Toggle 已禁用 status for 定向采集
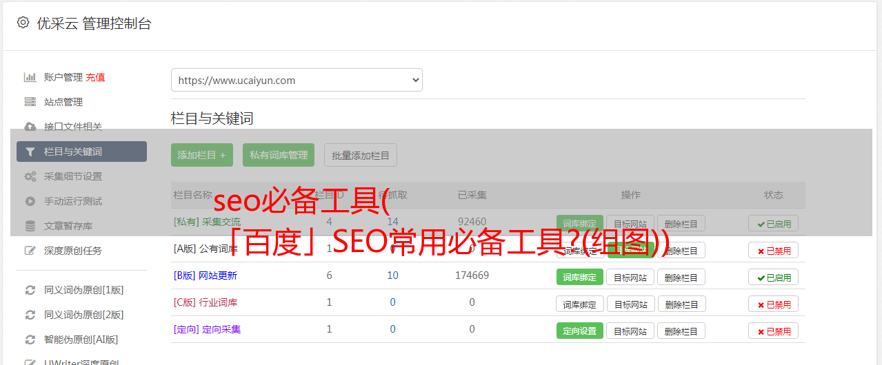Image resolution: width=882 pixels, height=365 pixels. pyautogui.click(x=774, y=331)
